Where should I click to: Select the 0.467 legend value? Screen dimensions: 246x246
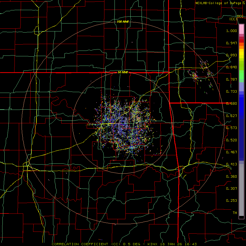(232, 152)
